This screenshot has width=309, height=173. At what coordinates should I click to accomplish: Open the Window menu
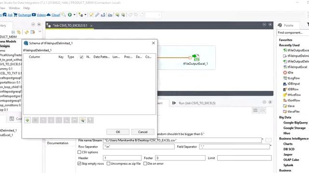(x=14, y=8)
